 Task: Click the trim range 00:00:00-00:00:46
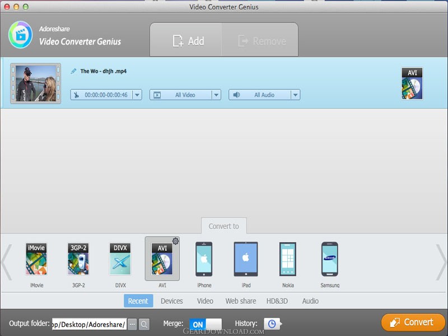coord(106,95)
